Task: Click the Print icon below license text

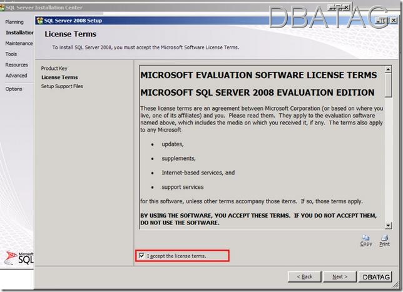Action: point(384,241)
